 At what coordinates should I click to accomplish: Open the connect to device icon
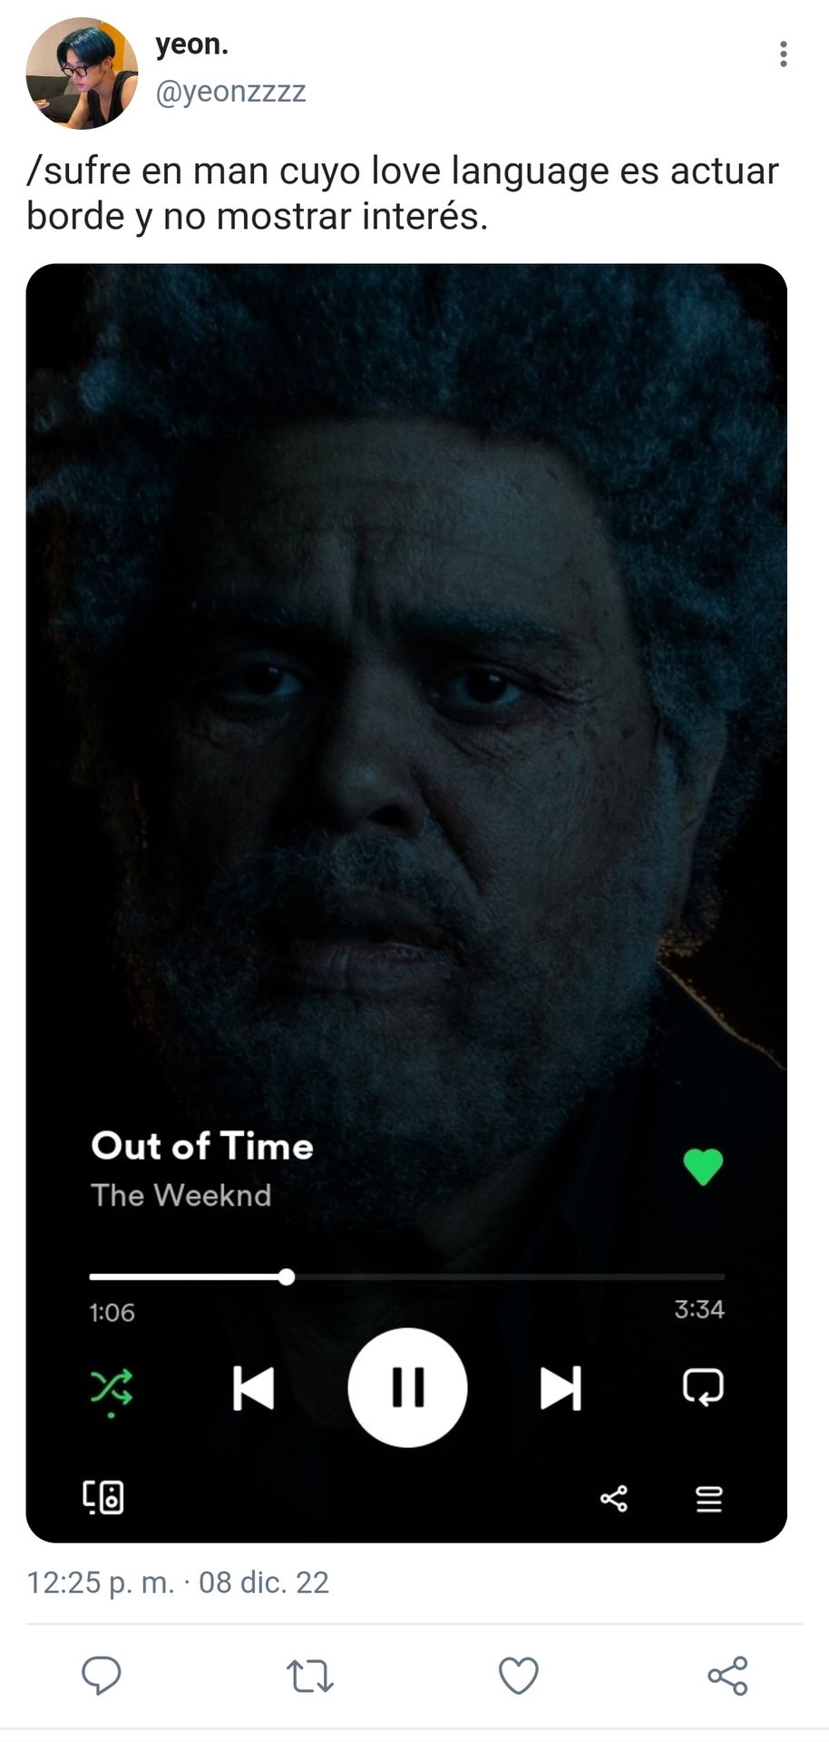[103, 1497]
